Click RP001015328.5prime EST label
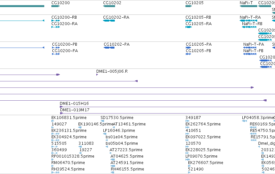The image size is (275, 174). click(73, 156)
